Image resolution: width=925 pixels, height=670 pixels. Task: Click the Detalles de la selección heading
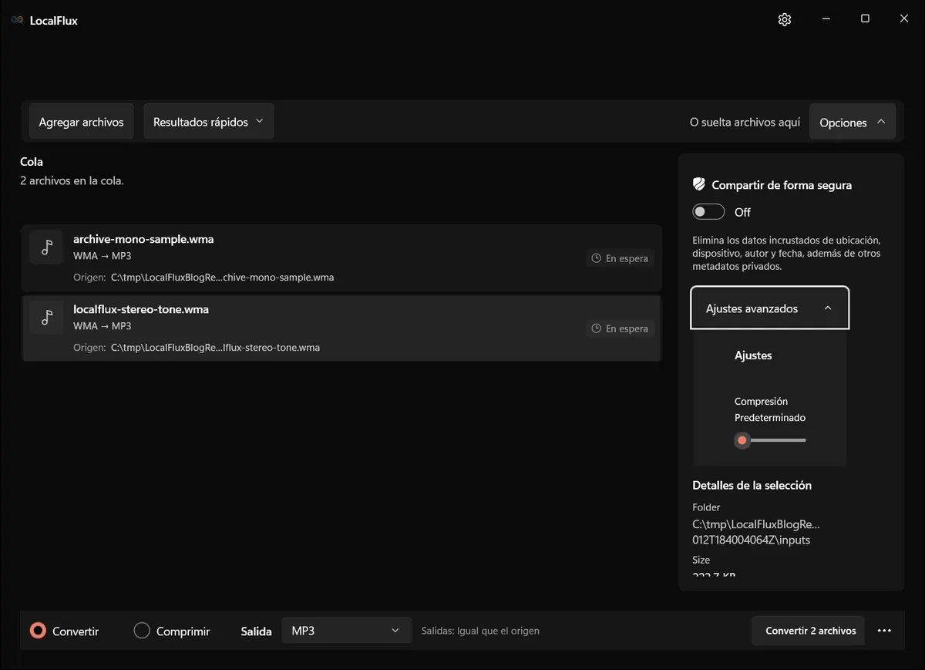click(752, 486)
